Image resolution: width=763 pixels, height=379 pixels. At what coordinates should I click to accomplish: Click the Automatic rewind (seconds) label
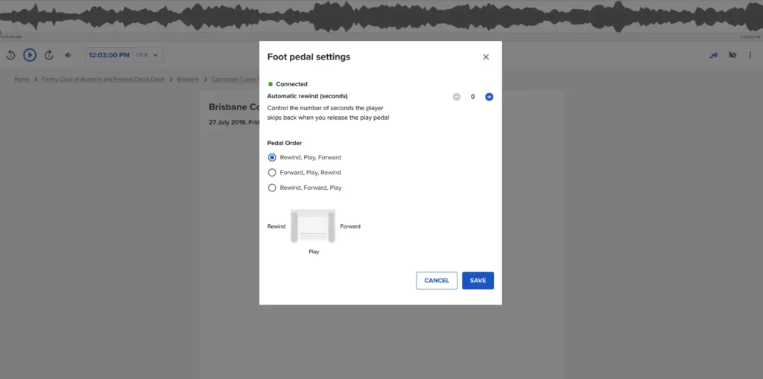pyautogui.click(x=308, y=96)
